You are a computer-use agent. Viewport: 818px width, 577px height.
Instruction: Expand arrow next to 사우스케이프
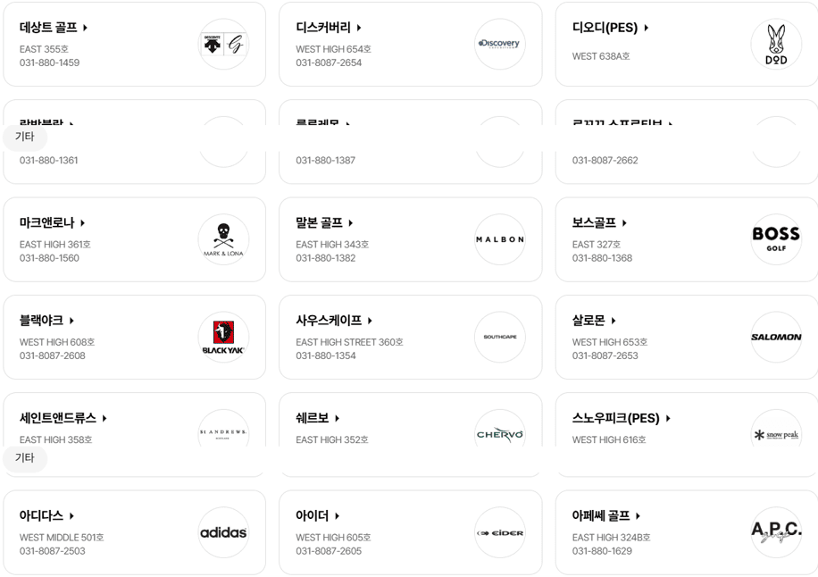click(370, 321)
